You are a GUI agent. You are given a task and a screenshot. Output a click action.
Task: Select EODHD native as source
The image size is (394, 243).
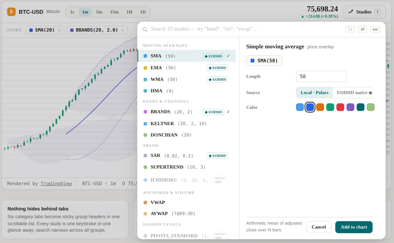353,93
